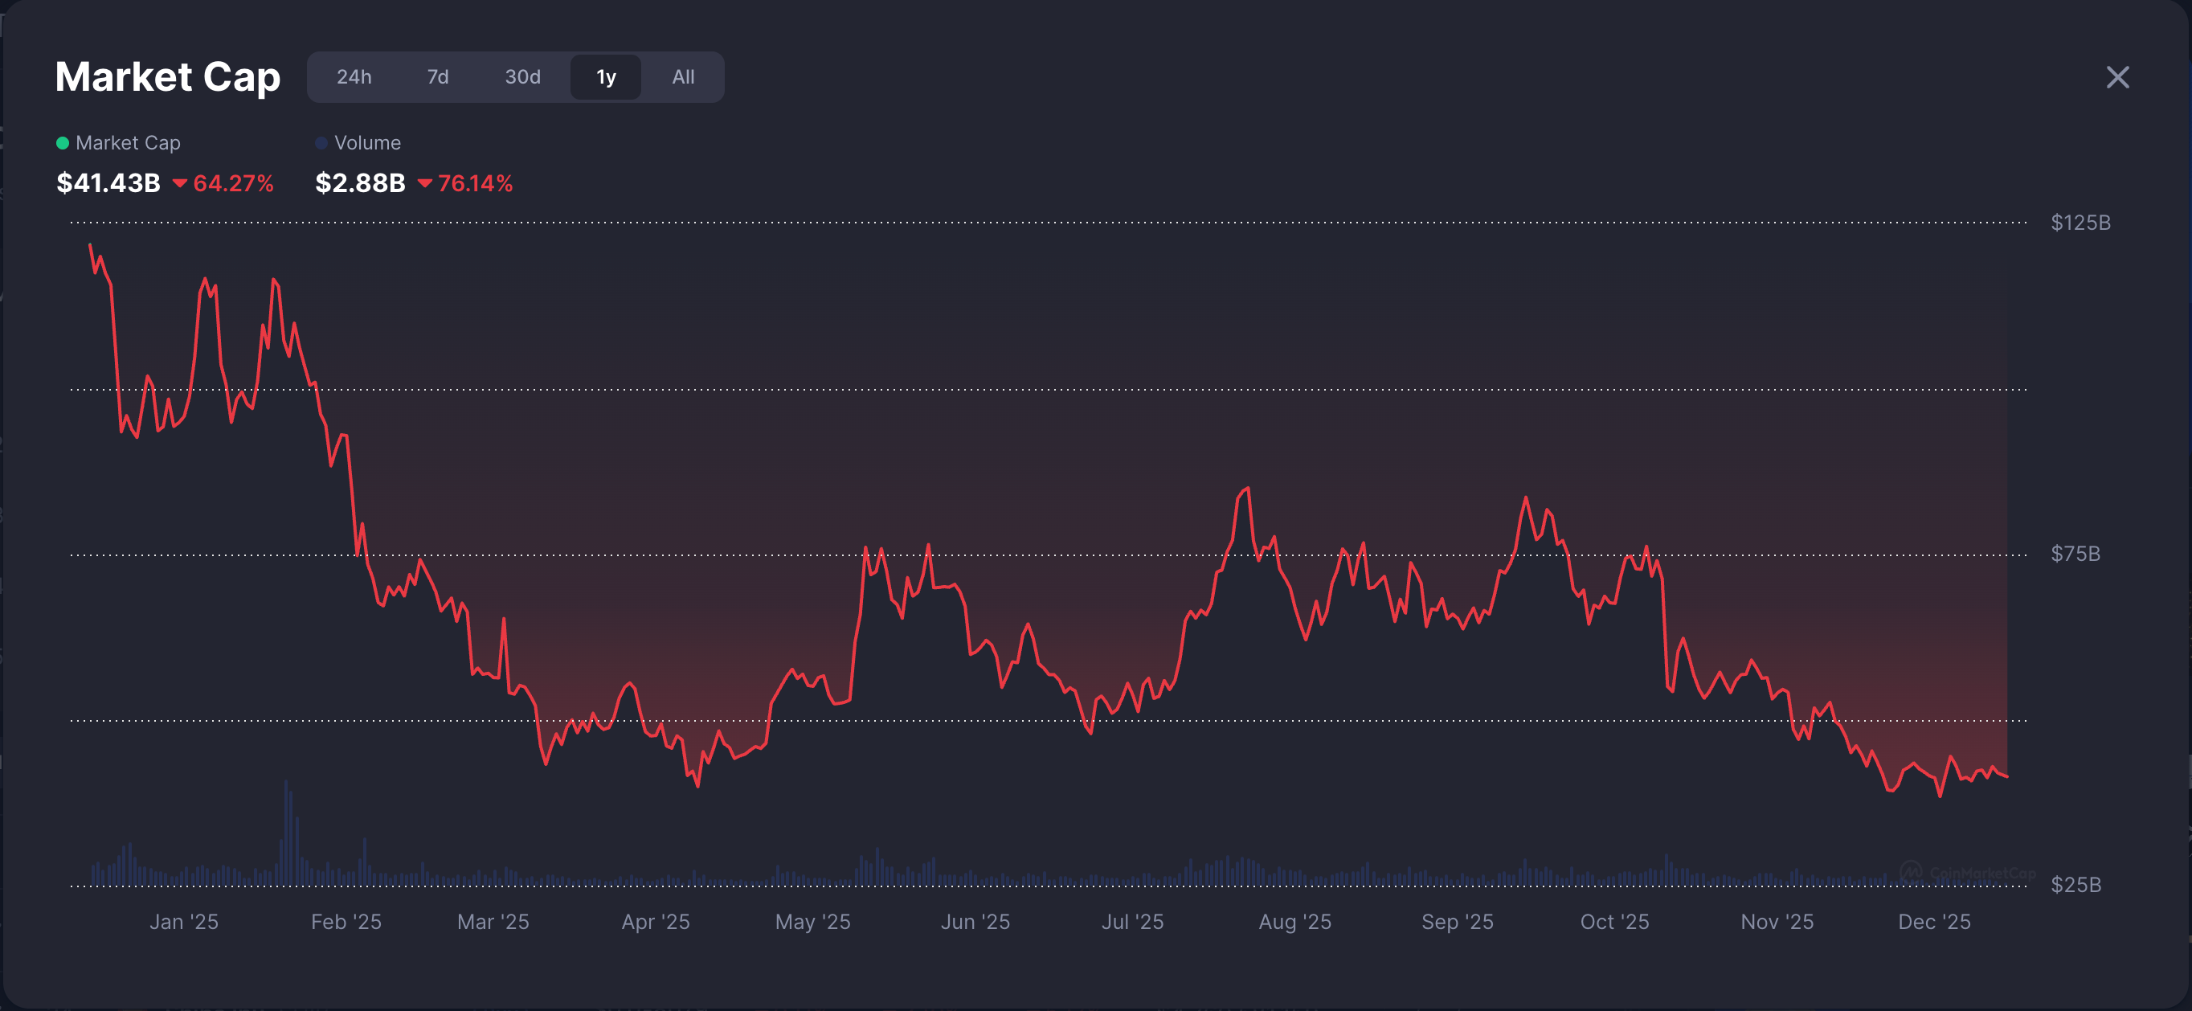Open the 7d time range view
Image resolution: width=2192 pixels, height=1011 pixels.
(x=438, y=76)
